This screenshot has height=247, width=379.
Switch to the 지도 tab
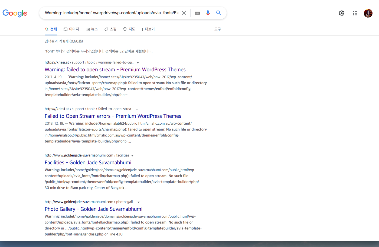click(129, 29)
